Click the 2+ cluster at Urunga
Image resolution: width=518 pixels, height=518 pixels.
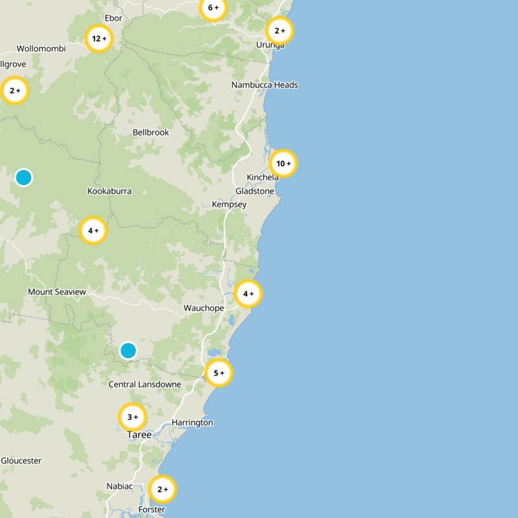click(x=280, y=30)
